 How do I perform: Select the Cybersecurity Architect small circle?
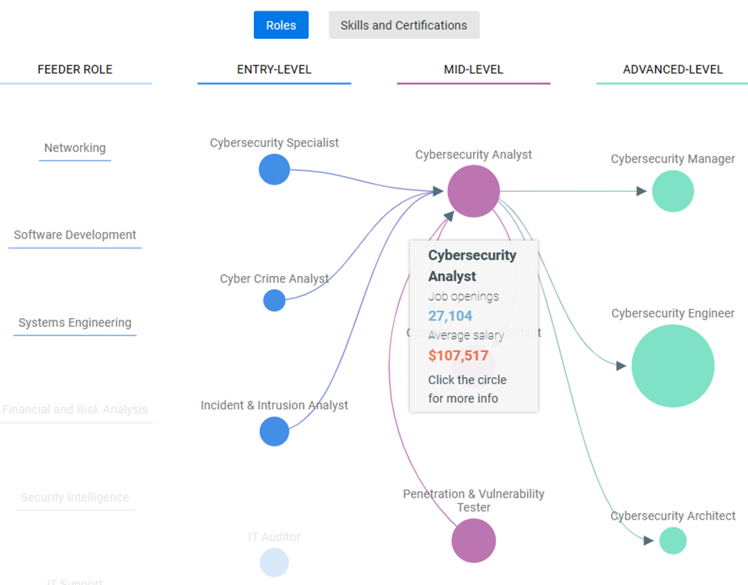click(673, 540)
